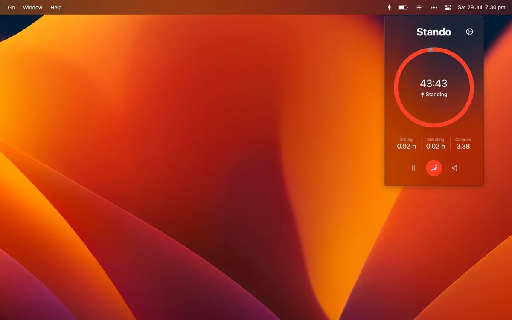The height and width of the screenshot is (320, 512).
Task: Click the Standing 0.02 h stat
Action: pos(436,144)
